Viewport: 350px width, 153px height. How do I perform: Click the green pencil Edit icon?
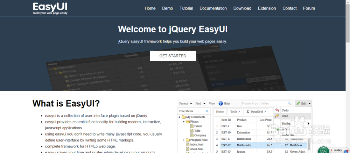(x=299, y=104)
